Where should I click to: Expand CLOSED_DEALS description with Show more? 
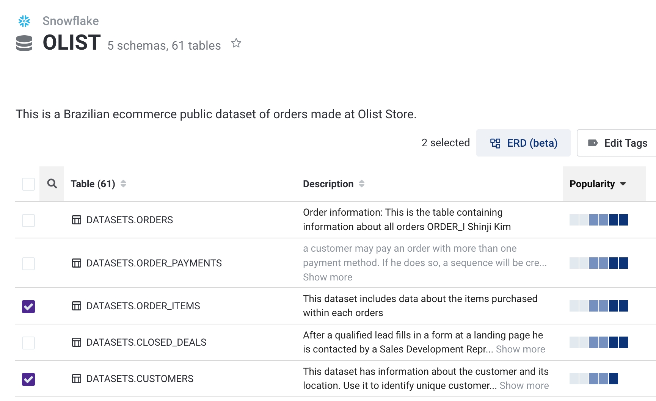click(520, 349)
